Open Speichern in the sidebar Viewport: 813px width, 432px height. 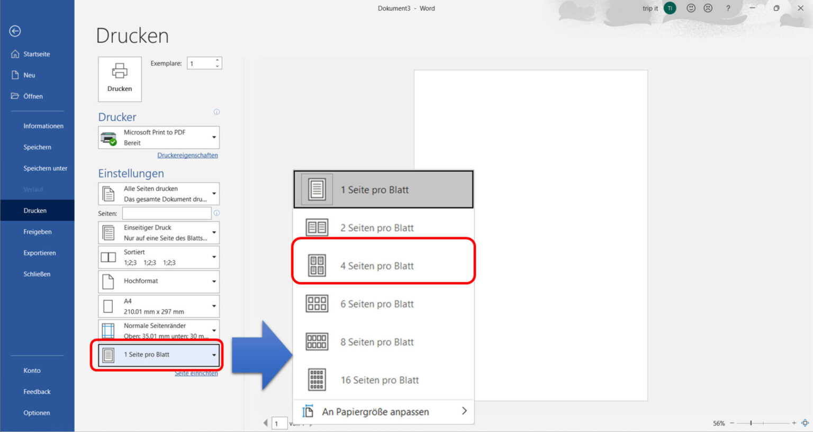37,147
